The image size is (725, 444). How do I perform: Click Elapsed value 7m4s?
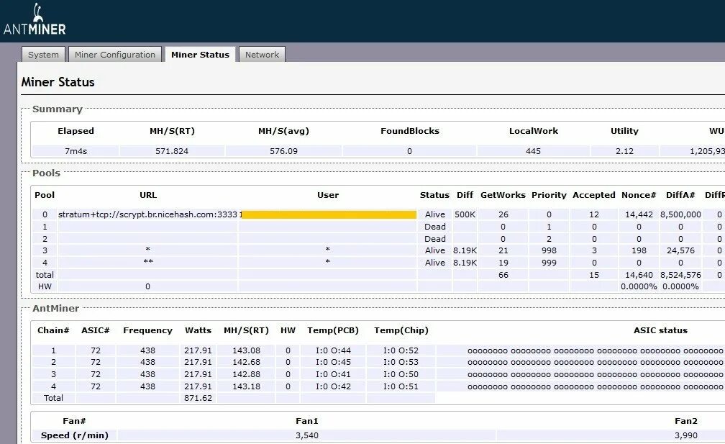click(x=76, y=151)
